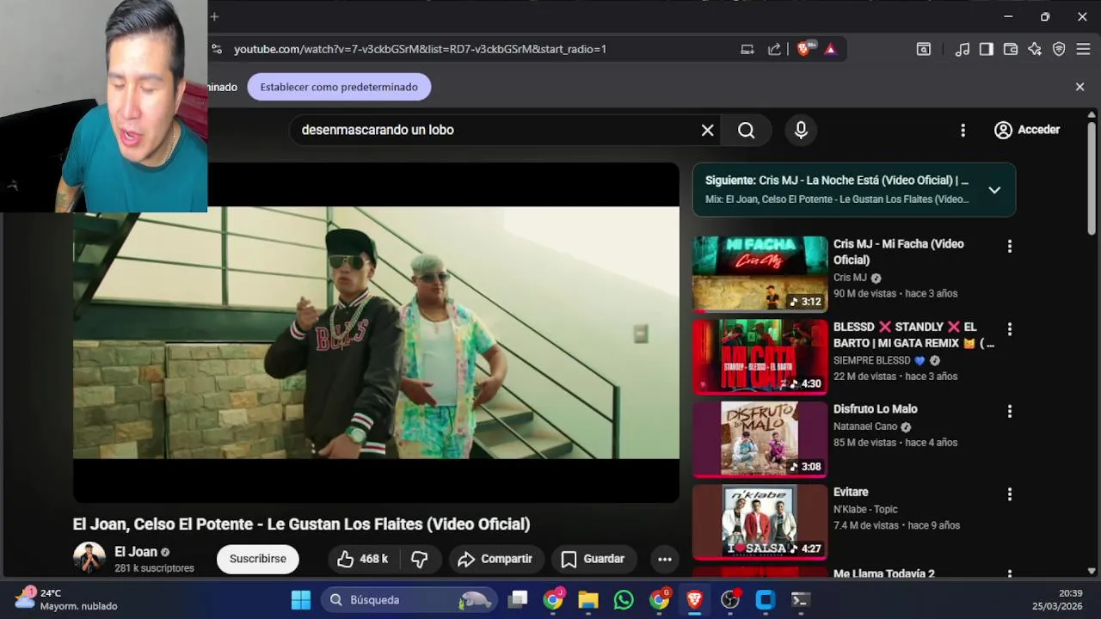Screen dimensions: 1101x619
Task: Click the Acceder sign-in button
Action: pos(1027,130)
